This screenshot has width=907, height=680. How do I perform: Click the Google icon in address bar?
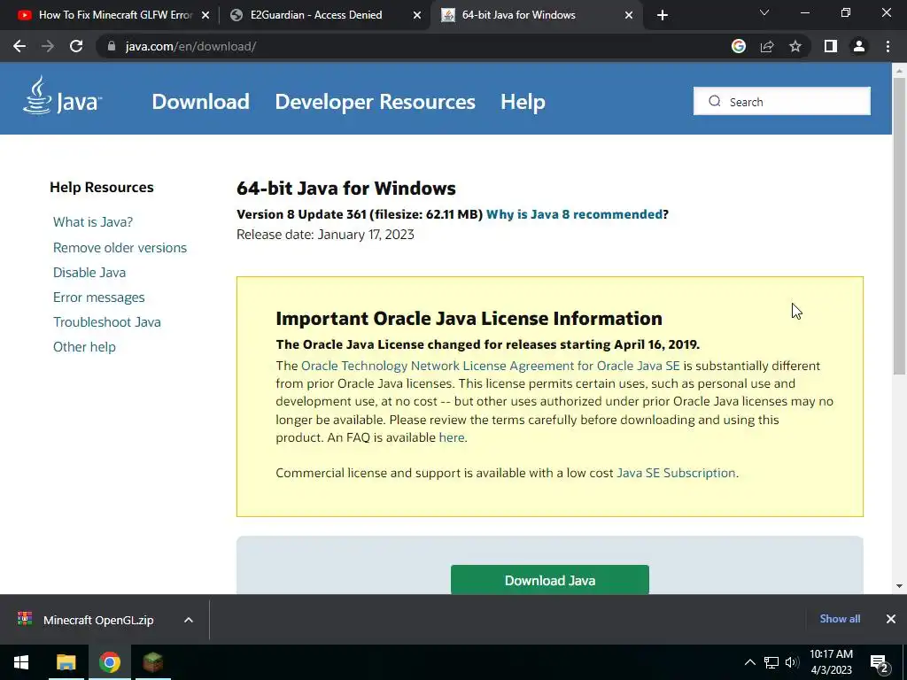(x=739, y=46)
